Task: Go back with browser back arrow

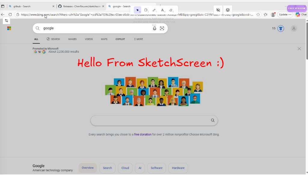Action: (x=3, y=14)
